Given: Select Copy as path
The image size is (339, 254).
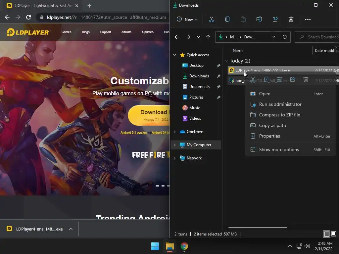Looking at the screenshot, I should point(290,125).
